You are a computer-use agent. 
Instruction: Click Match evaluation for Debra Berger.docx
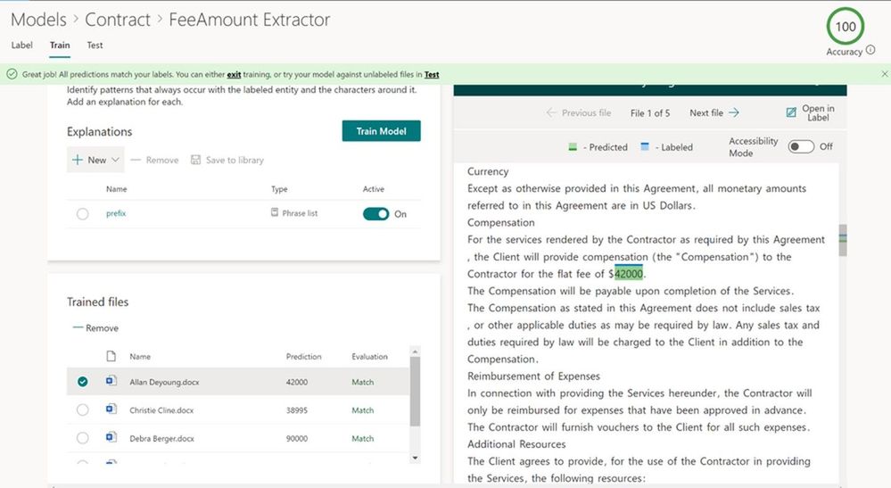coord(362,439)
